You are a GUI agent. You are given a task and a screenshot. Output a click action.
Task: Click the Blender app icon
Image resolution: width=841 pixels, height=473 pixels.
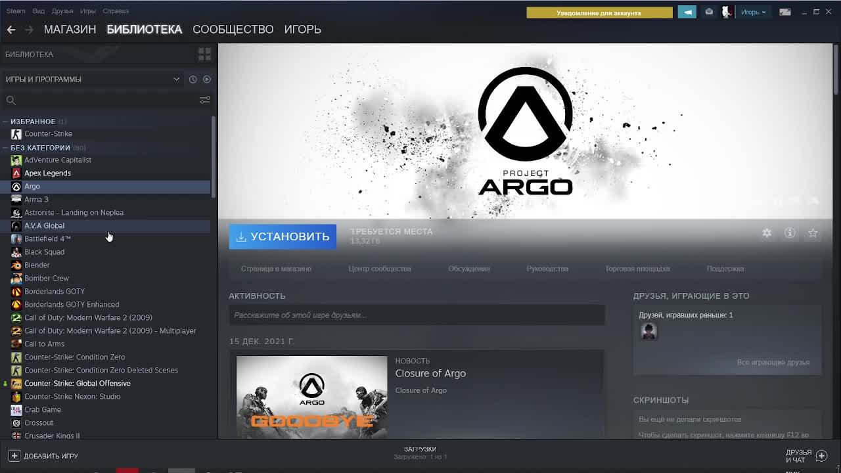tap(16, 265)
